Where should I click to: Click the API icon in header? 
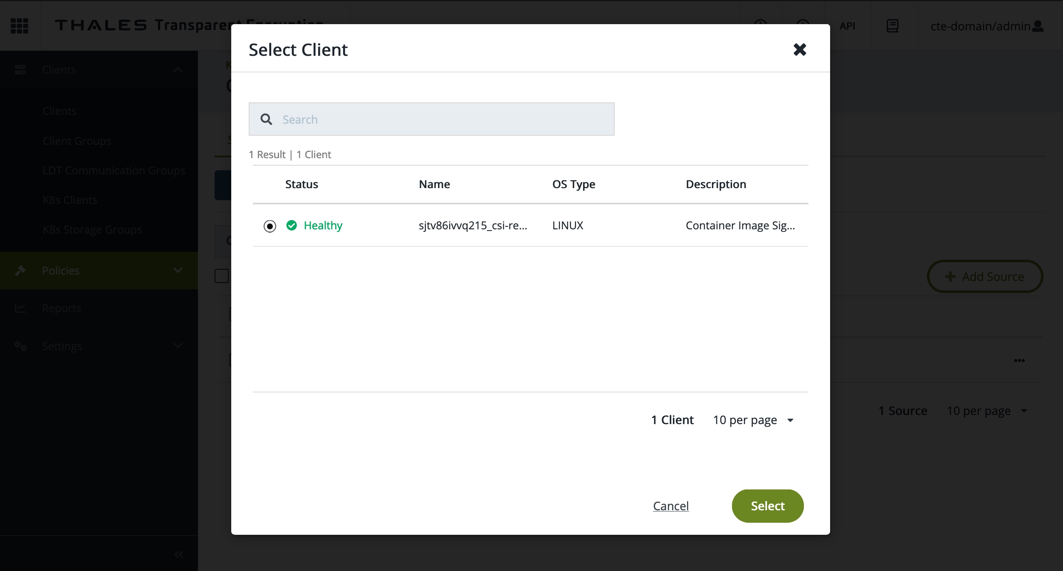[x=847, y=26]
